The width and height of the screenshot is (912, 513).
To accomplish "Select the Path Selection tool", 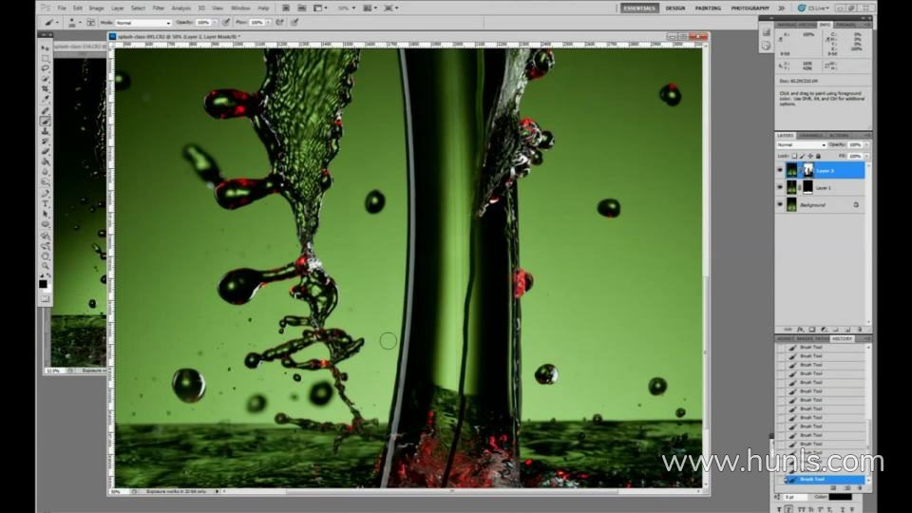I will tap(46, 215).
